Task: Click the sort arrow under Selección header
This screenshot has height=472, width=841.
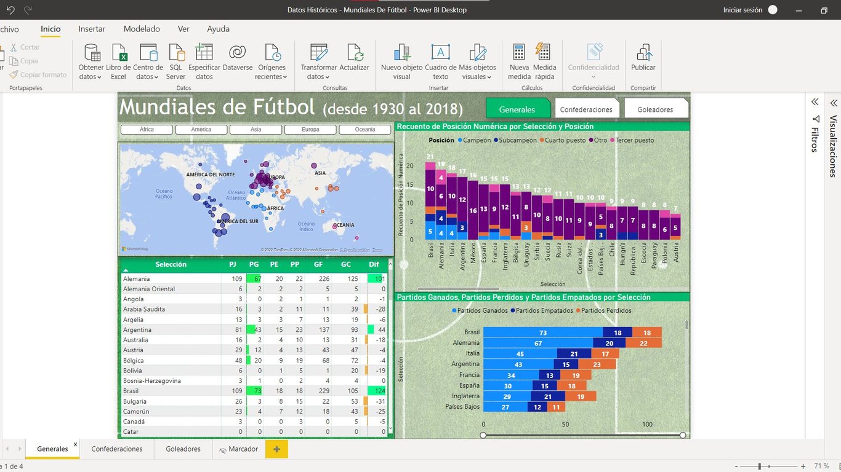Action: pyautogui.click(x=126, y=270)
